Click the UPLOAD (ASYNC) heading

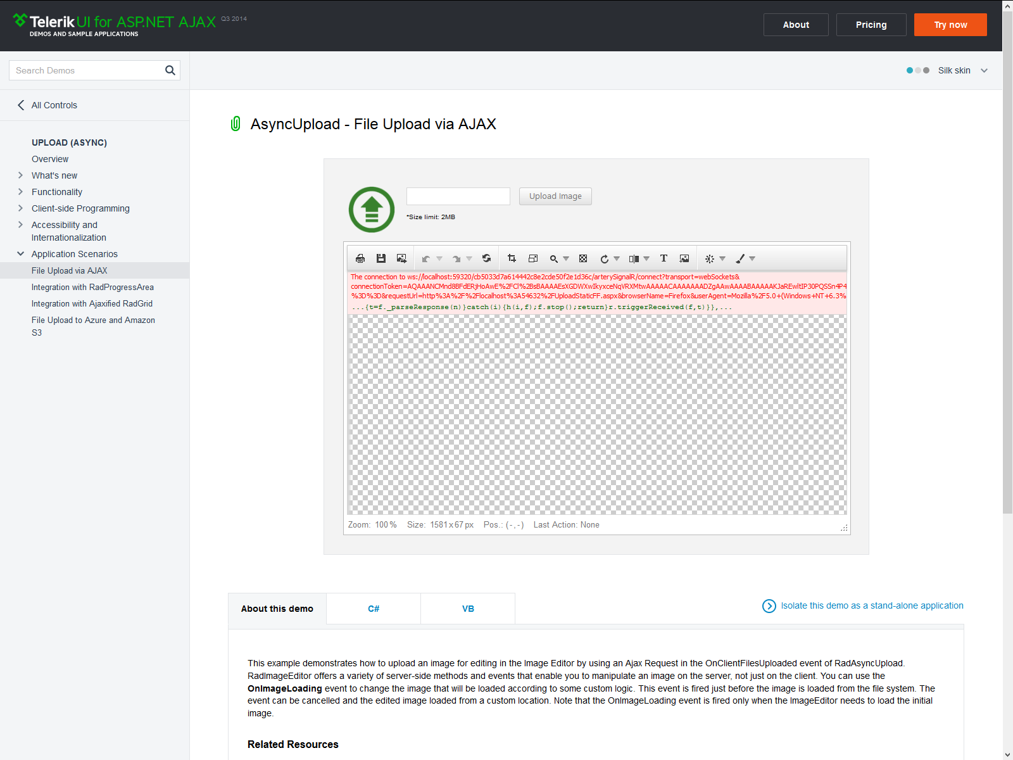coord(69,142)
